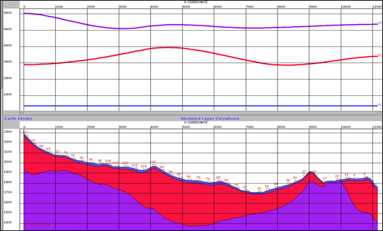Select shot point marker 106 on the elevation profile
This screenshot has width=383, height=231.
(x=154, y=166)
